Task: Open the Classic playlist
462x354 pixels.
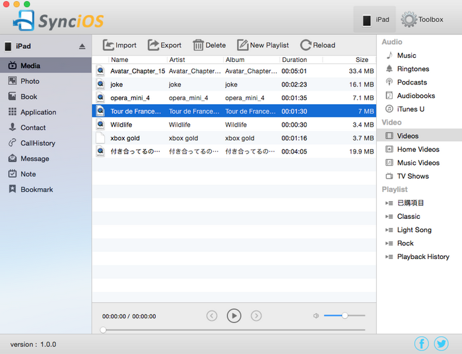Action: (419, 216)
